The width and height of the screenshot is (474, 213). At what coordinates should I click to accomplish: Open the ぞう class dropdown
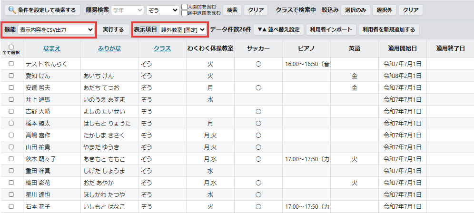tap(162, 10)
